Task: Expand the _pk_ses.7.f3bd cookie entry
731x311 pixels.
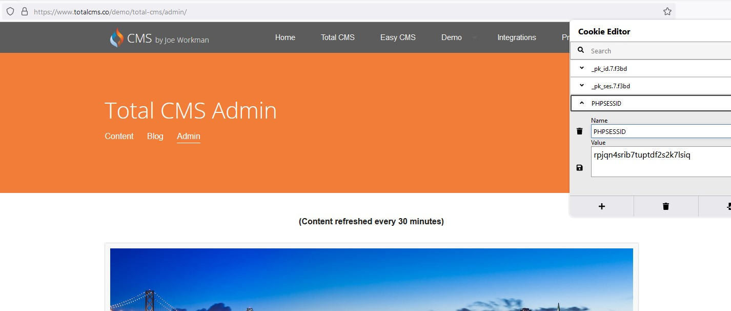Action: 581,86
